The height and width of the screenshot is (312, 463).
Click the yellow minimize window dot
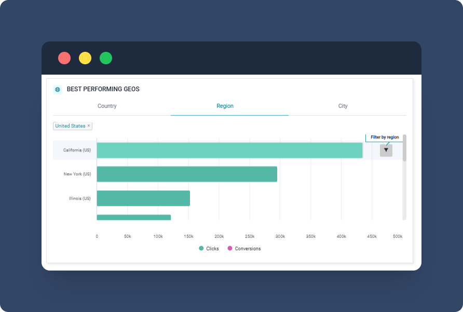click(x=85, y=58)
